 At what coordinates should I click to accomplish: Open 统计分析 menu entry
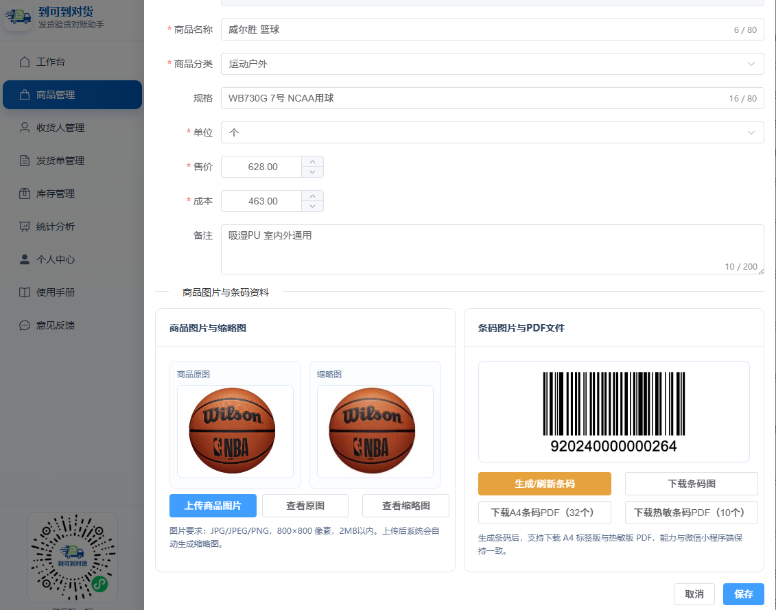point(72,226)
